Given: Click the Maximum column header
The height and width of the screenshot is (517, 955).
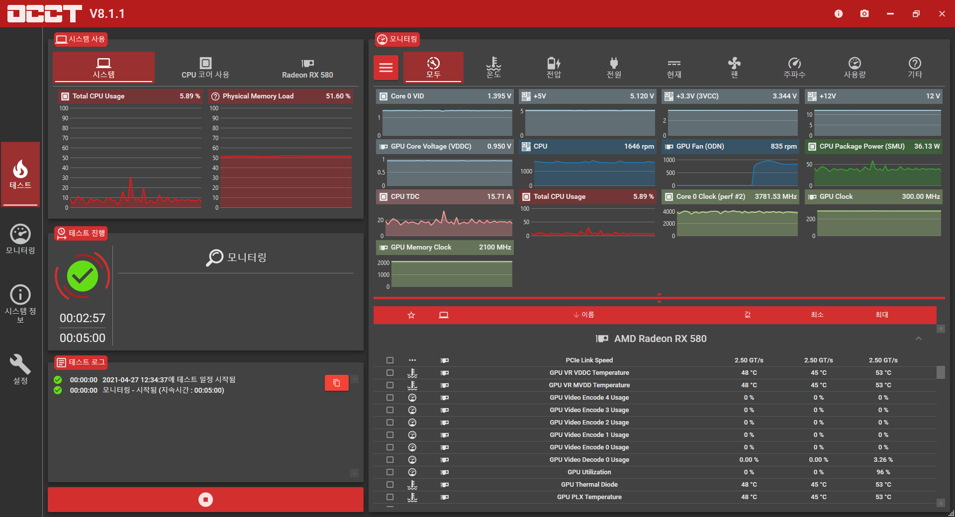Looking at the screenshot, I should (882, 315).
